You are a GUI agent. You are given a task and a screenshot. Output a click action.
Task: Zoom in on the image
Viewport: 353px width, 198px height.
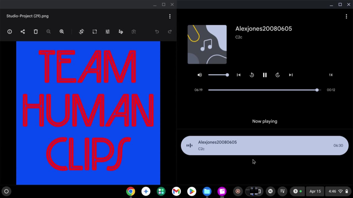62,32
